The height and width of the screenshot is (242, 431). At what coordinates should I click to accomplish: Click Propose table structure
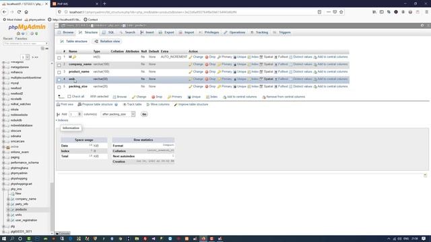(x=96, y=105)
